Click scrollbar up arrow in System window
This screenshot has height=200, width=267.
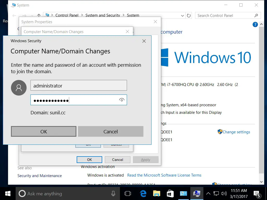coord(261,24)
